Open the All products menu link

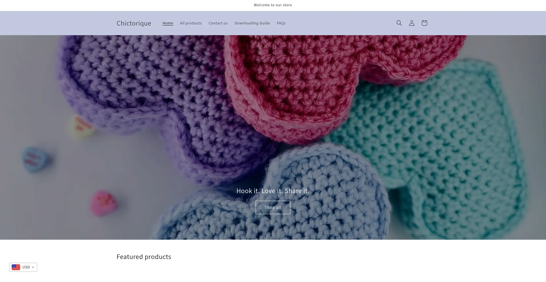[191, 23]
